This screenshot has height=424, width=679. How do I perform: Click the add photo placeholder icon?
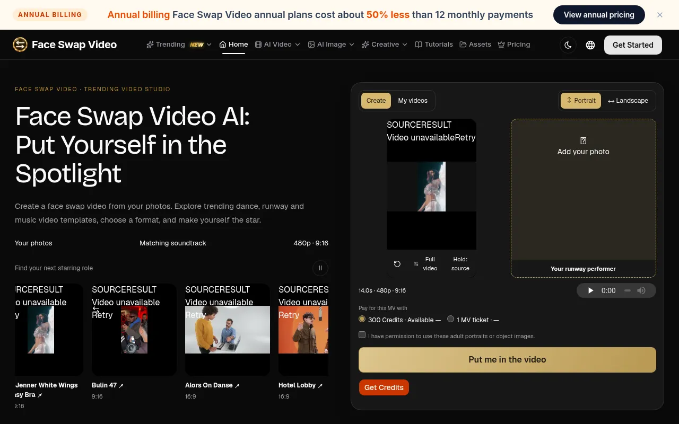click(x=584, y=141)
